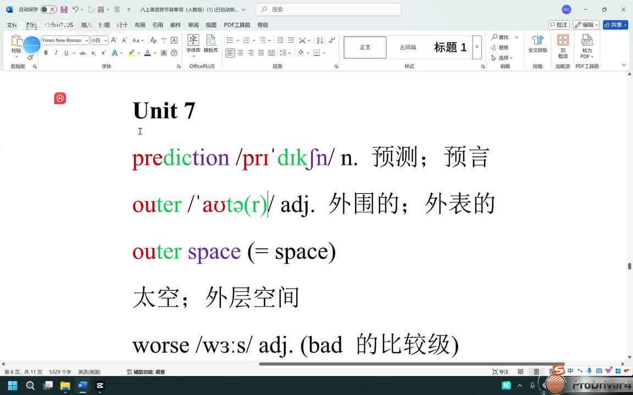Click the character border icon

pos(174,40)
